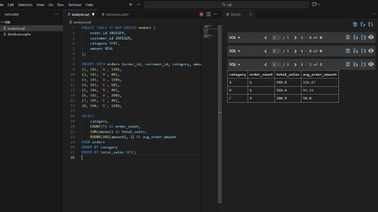Screen dimensions: 378x212
Task: Select the 200.0 total_sales cell
Action: (x=288, y=98)
